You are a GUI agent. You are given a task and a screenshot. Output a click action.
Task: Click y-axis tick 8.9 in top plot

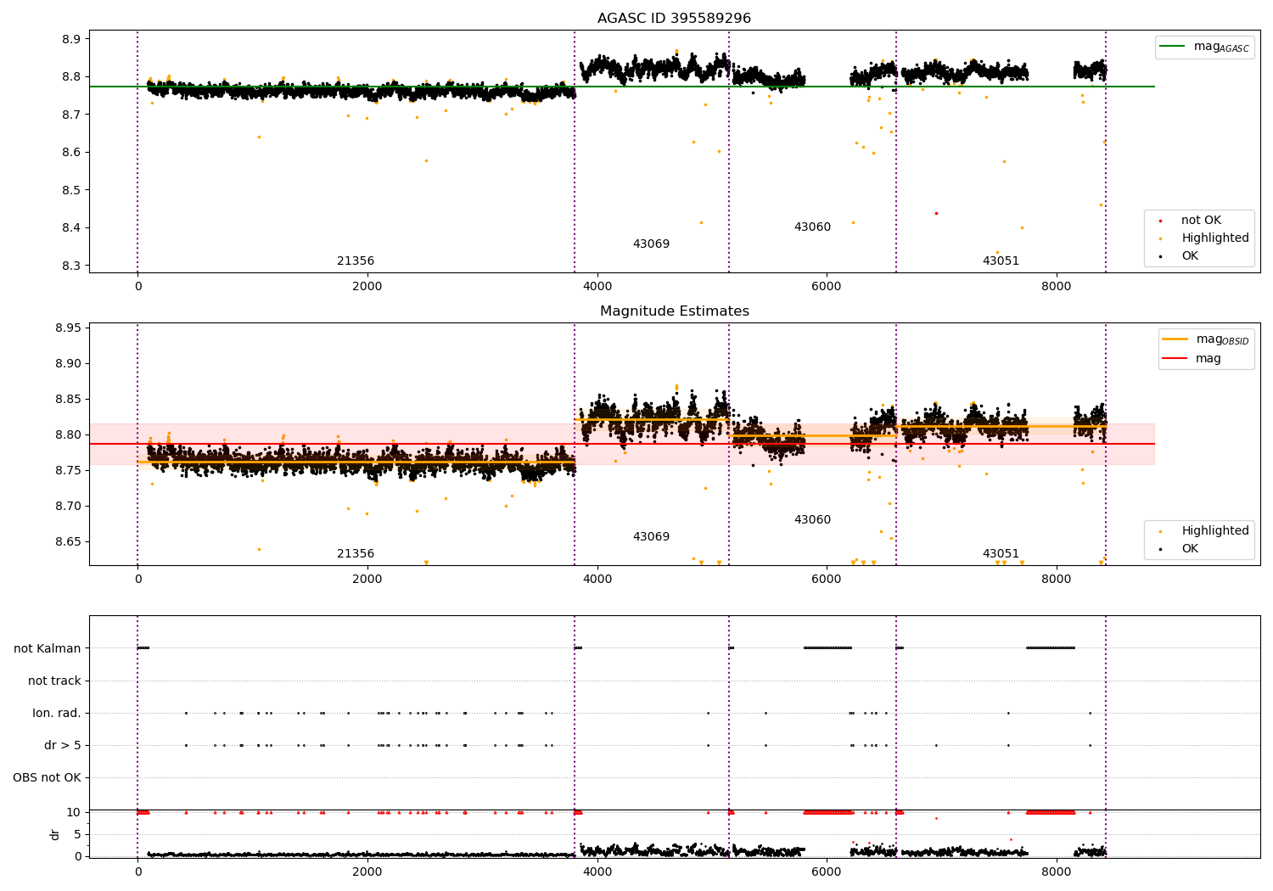[x=71, y=39]
